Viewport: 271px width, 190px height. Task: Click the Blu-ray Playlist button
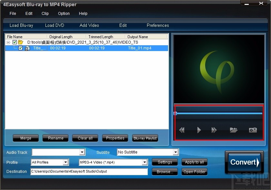click(145, 138)
